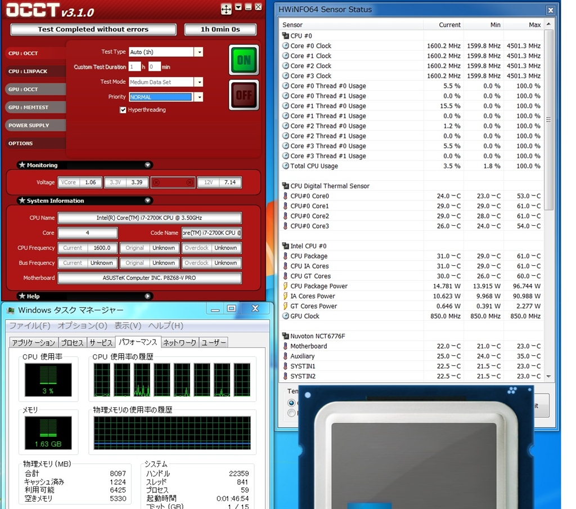Click the Custom Test Duration hours field

tap(134, 67)
